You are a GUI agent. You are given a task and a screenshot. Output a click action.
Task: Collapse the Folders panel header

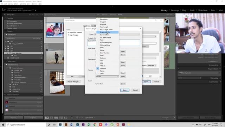5,31
